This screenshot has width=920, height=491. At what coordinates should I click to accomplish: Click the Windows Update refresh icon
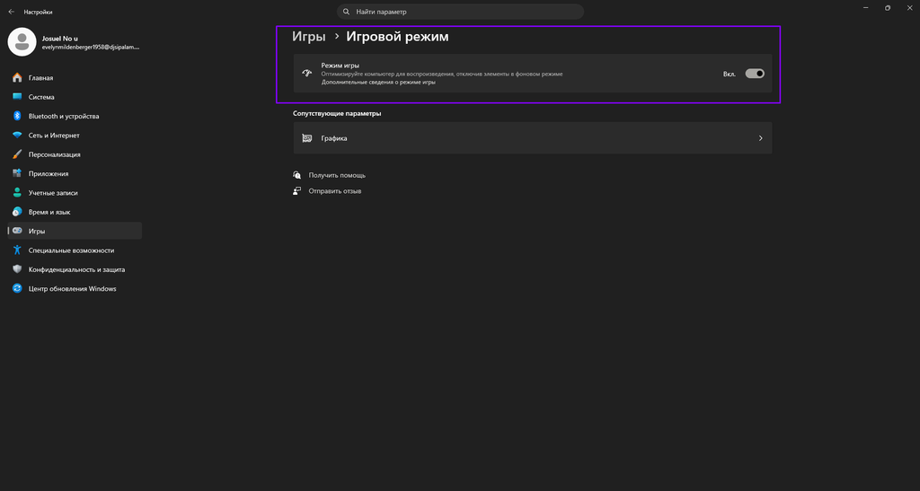[17, 288]
